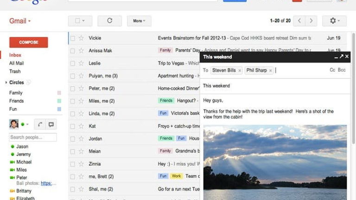This screenshot has width=356, height=200.
Task: Click the Family label color swatch
Action: coord(59,93)
